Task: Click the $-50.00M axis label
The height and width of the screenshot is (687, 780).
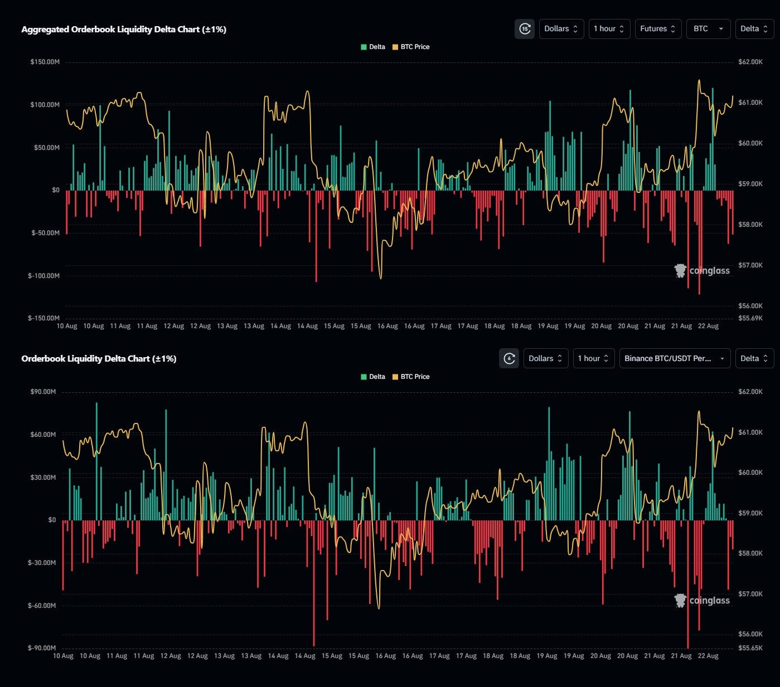Action: point(46,233)
